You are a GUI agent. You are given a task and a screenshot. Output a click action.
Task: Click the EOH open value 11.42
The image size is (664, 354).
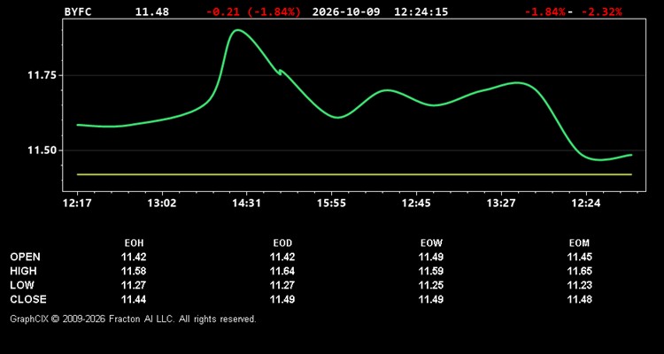click(134, 257)
